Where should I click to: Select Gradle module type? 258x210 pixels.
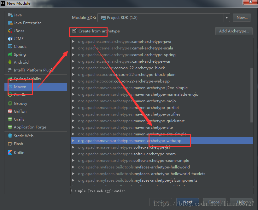point(36,94)
